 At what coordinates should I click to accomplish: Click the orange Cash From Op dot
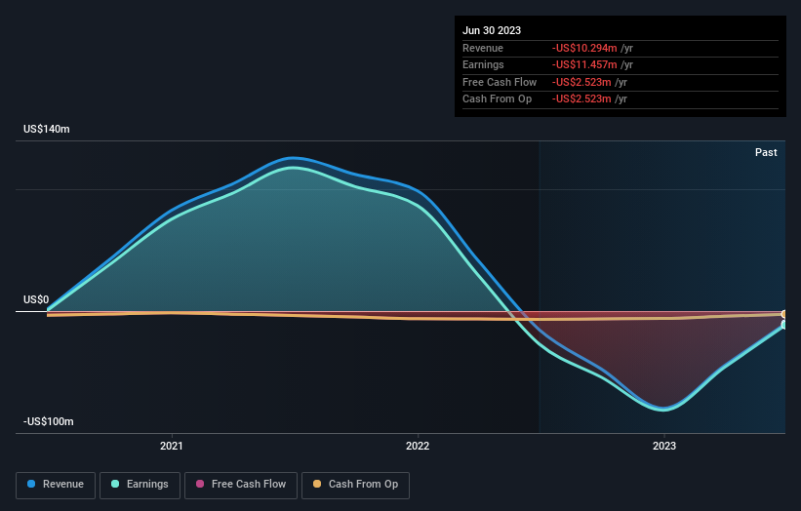(317, 484)
